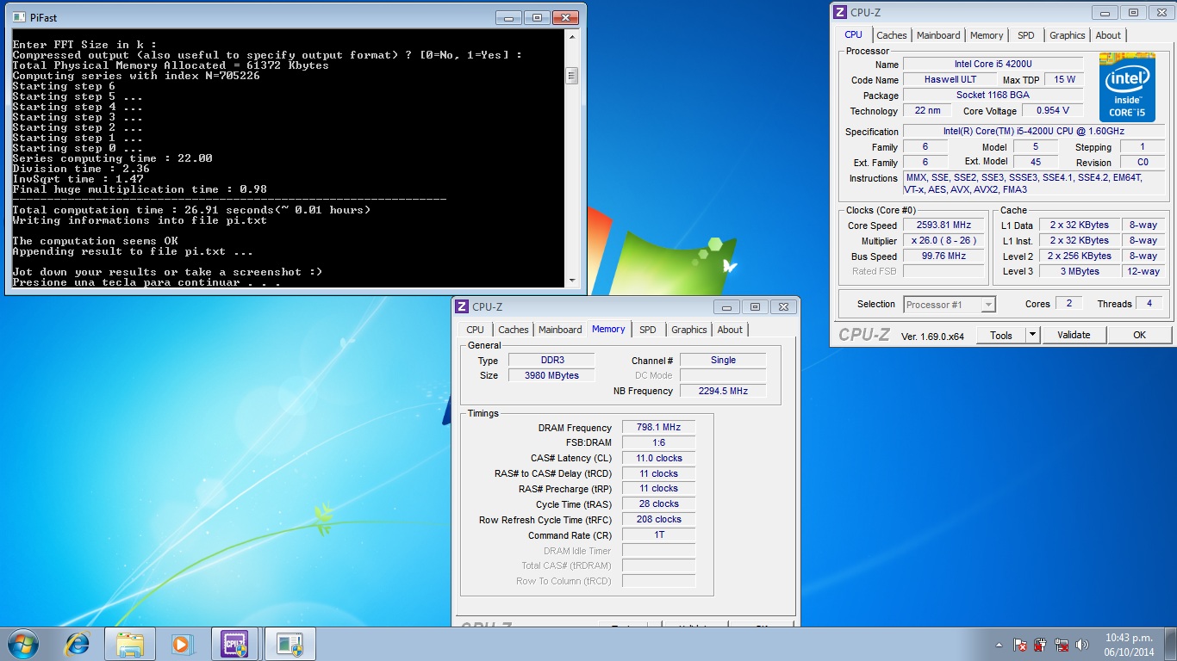The image size is (1177, 661).
Task: Click the tRFC value 208 clocks
Action: [x=658, y=519]
